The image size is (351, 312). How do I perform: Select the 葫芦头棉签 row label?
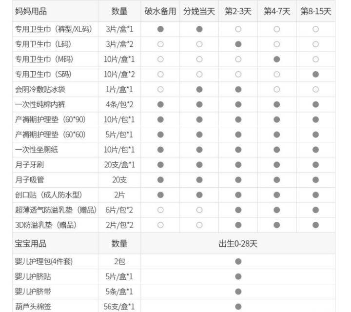tap(33, 307)
